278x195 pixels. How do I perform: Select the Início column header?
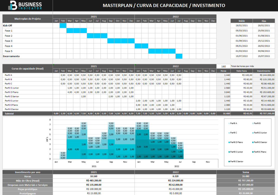tap(241, 21)
